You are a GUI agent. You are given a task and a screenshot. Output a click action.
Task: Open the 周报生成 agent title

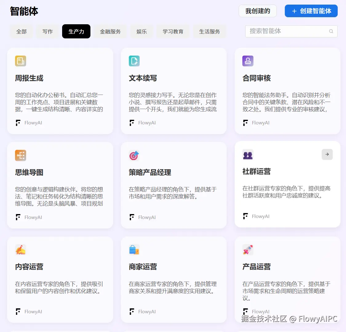pyautogui.click(x=29, y=78)
